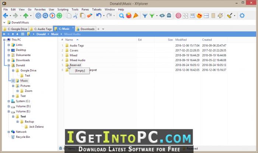Click the Paste clipboard icon
This screenshot has height=153, width=258.
click(x=83, y=15)
